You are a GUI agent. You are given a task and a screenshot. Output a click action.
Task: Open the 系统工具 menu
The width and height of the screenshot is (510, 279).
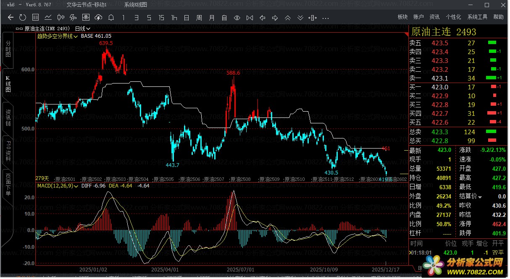coord(477,17)
